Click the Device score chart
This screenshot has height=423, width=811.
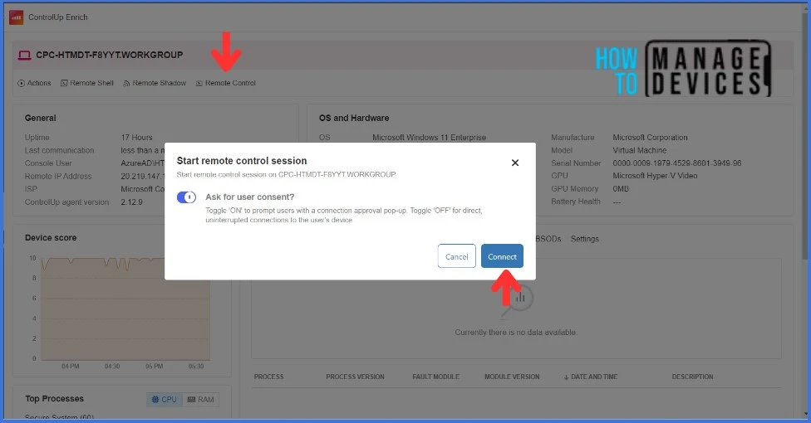(x=125, y=310)
